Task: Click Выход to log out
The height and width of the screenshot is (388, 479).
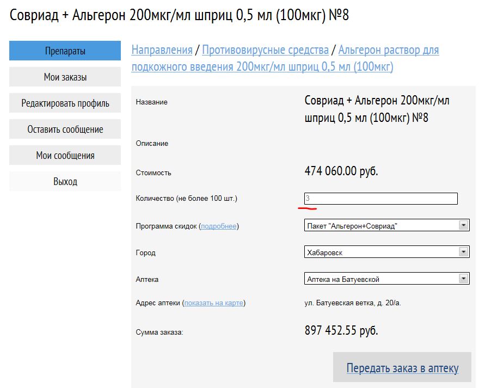Action: coord(65,181)
